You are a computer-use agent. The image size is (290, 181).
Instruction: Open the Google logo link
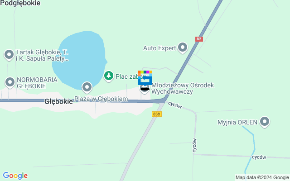[x=15, y=176]
